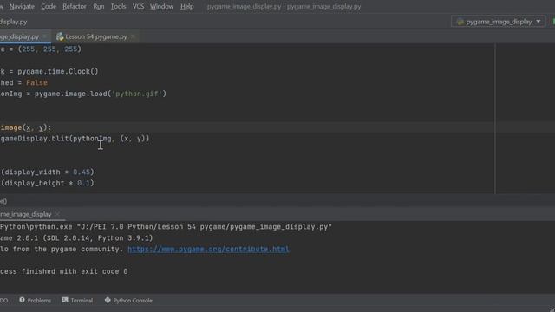Screen dimensions: 555x312
Task: Click the Terminal icon in bottom bar
Action: tap(65, 300)
